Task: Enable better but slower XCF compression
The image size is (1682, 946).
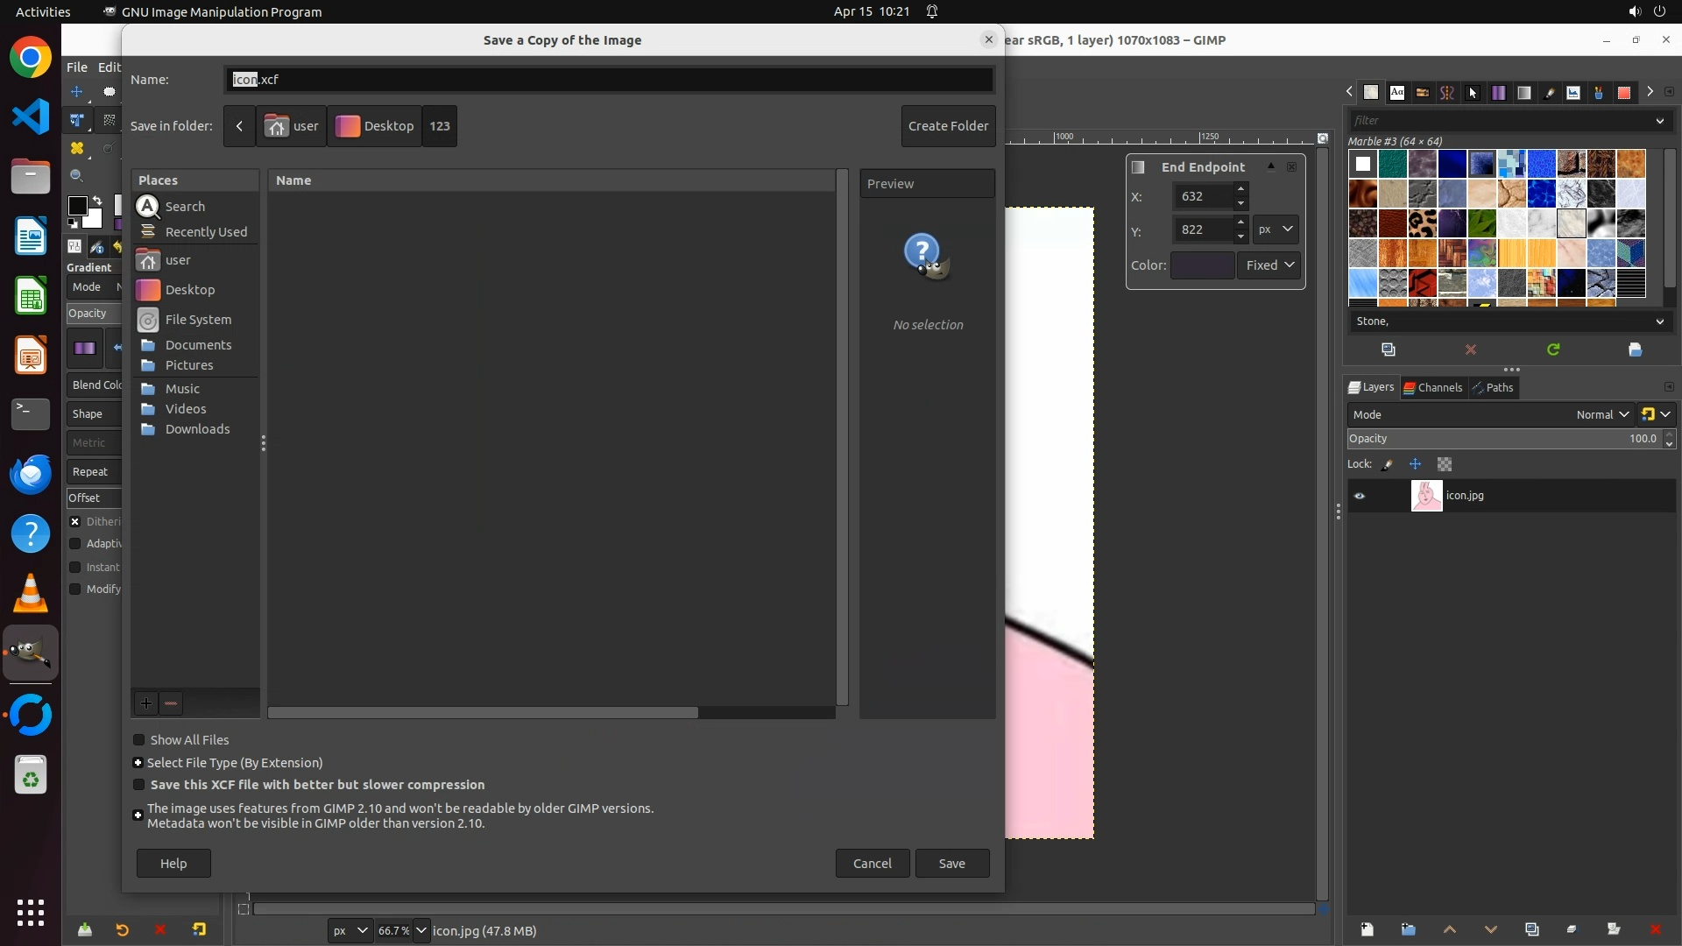Action: [x=138, y=785]
